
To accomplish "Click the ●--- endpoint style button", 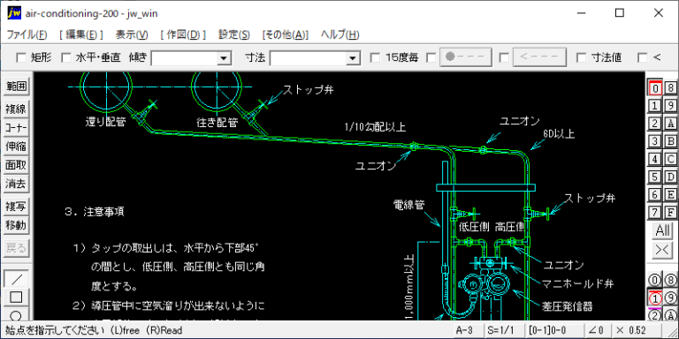I will click(x=466, y=57).
